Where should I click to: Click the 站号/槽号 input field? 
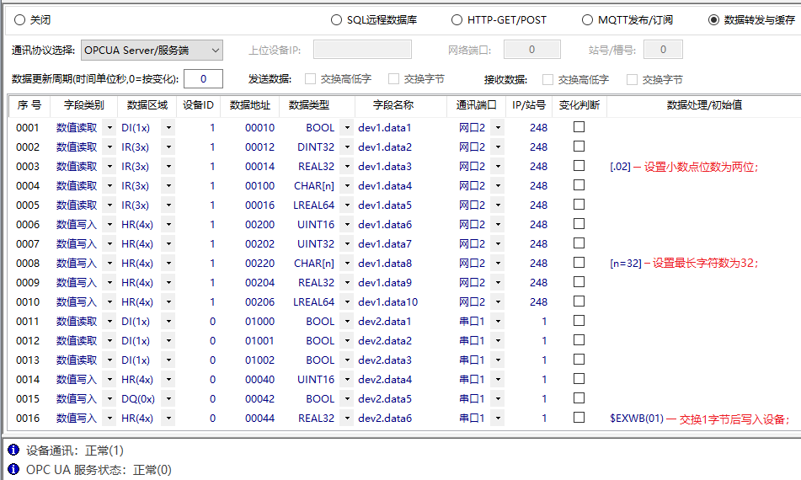click(663, 50)
